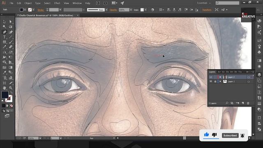Select the Gradient tool
The height and width of the screenshot is (148, 263).
(x=11, y=67)
